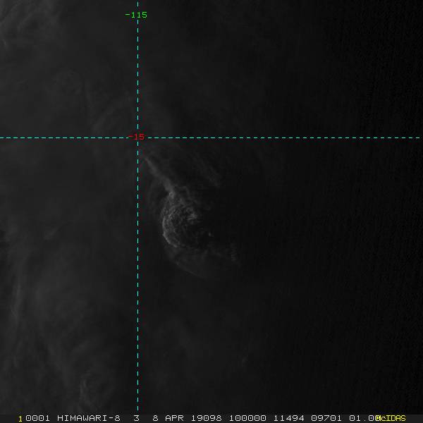Click the red 15 latitude label

139,137
